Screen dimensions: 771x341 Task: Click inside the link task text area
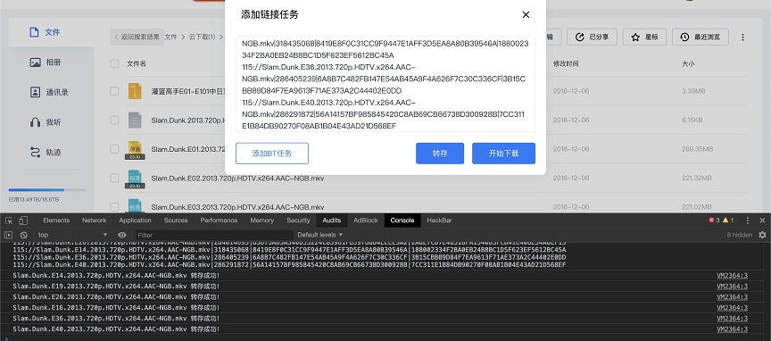pos(385,84)
